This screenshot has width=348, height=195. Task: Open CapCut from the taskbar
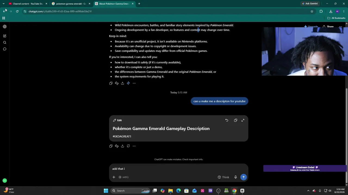pyautogui.click(x=242, y=191)
